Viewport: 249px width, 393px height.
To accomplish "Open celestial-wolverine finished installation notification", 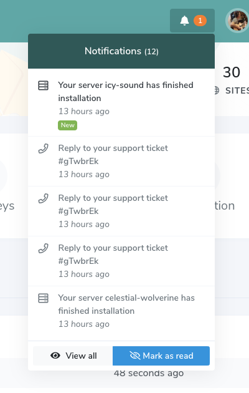I will [121, 311].
